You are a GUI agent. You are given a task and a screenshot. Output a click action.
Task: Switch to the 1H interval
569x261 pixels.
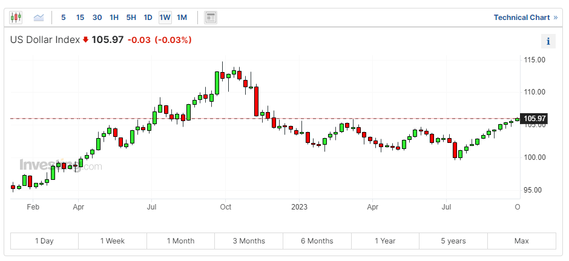114,18
